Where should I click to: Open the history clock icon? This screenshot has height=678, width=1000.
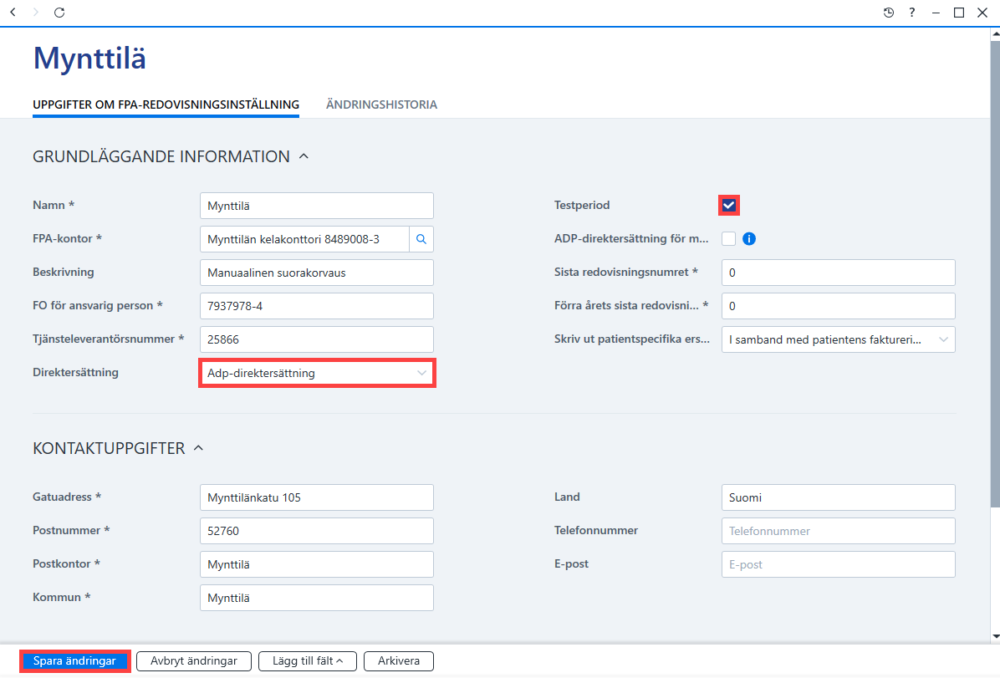pyautogui.click(x=889, y=12)
